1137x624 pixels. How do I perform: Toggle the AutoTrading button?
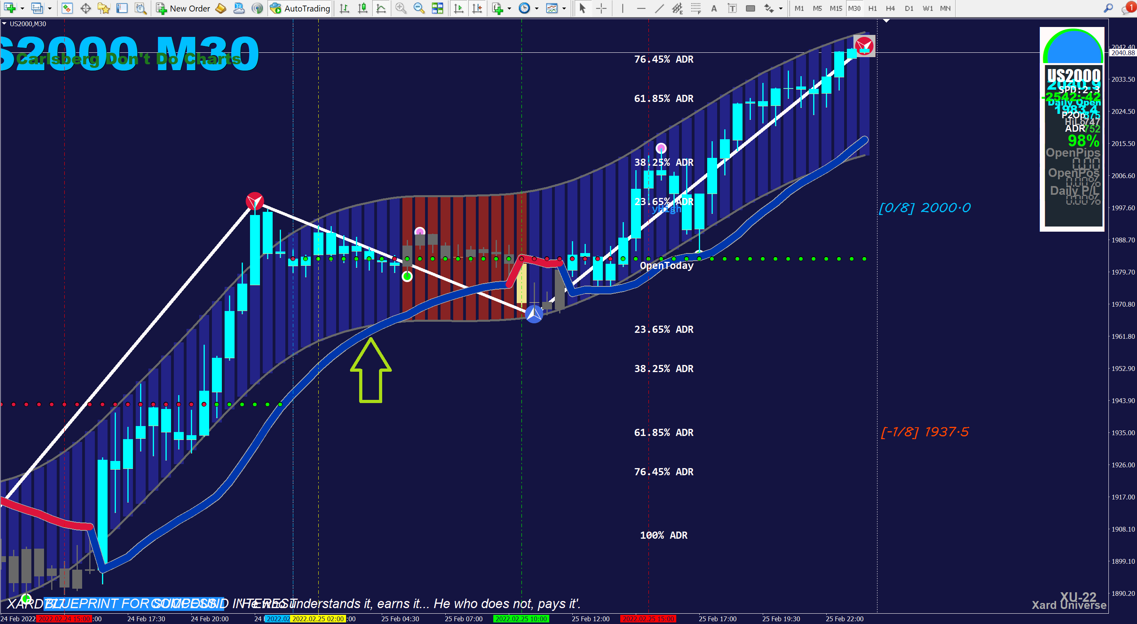pyautogui.click(x=300, y=8)
